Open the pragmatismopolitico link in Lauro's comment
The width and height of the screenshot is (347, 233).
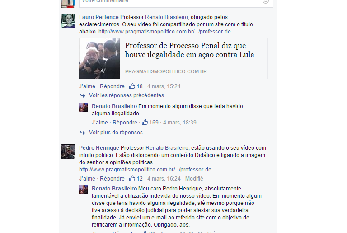167,32
